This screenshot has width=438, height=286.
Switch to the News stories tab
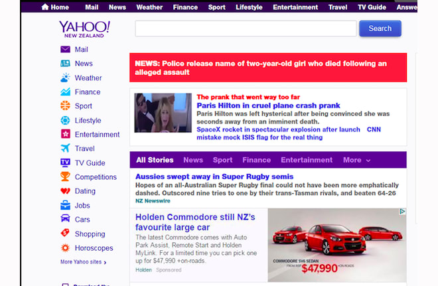point(193,160)
